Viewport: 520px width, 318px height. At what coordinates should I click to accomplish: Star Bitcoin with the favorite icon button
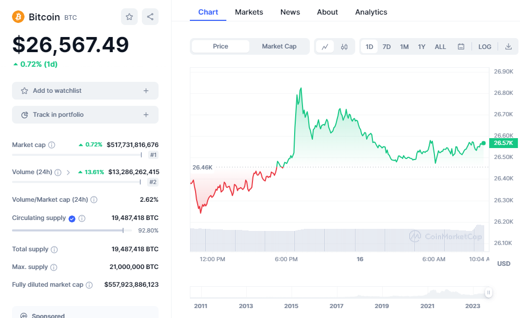point(129,17)
